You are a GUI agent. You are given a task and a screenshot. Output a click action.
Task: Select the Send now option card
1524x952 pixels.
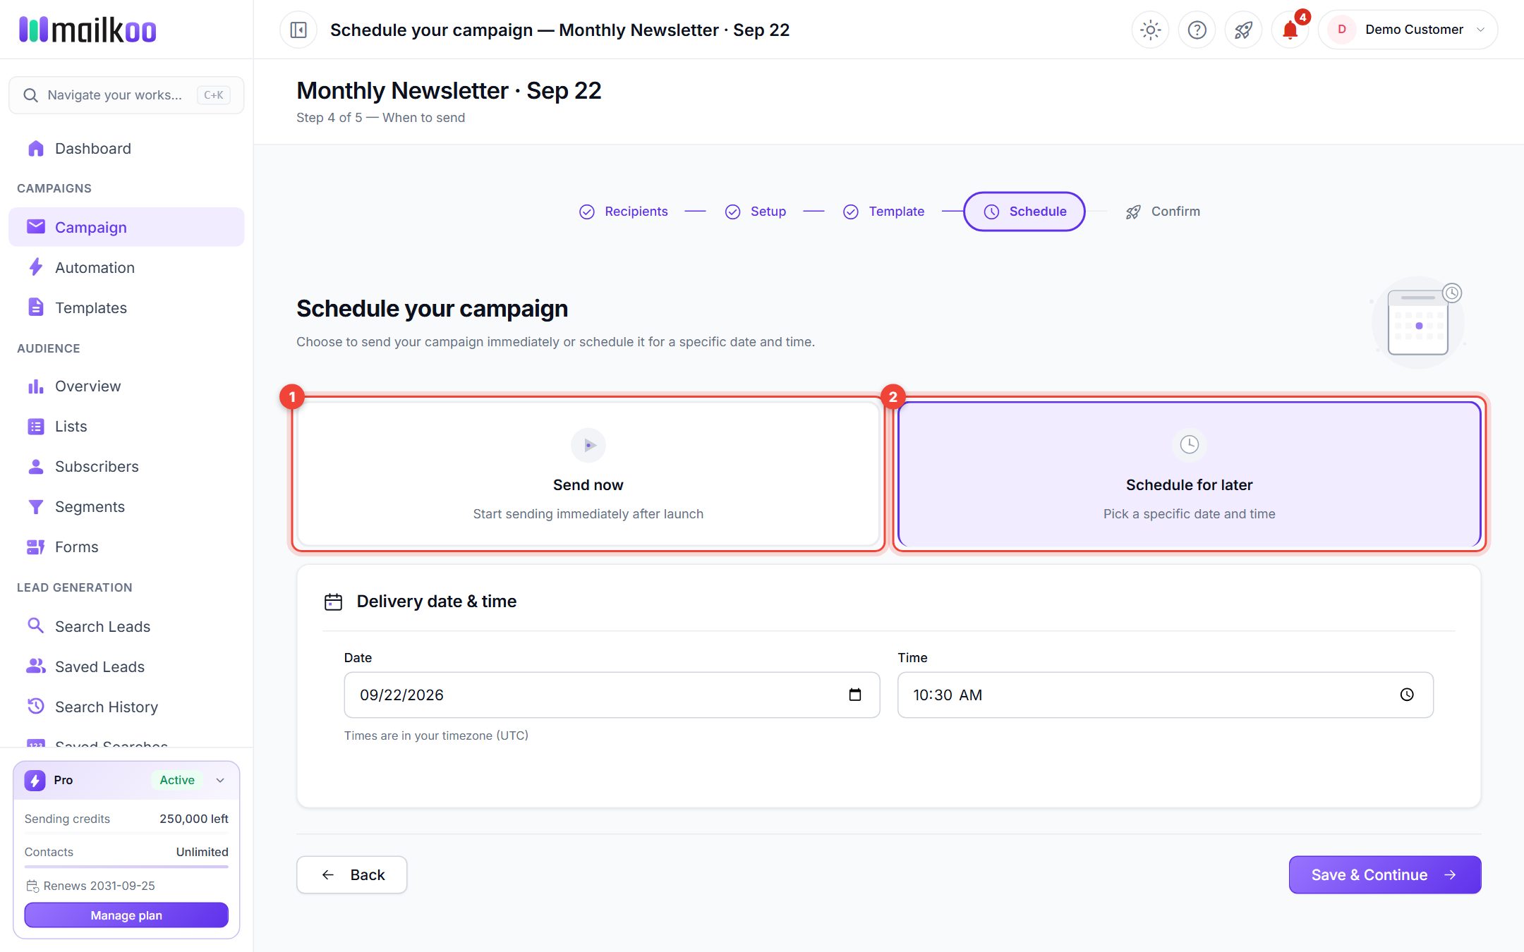(588, 473)
